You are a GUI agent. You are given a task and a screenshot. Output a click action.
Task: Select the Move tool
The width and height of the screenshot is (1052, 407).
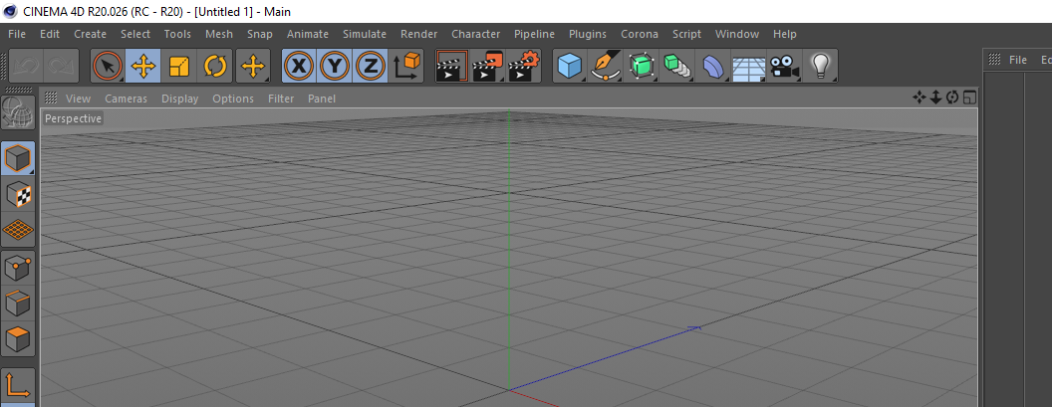pyautogui.click(x=142, y=66)
